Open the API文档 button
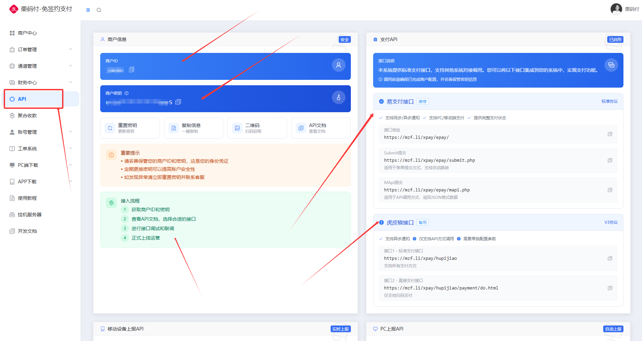This screenshot has width=642, height=341. 320,128
